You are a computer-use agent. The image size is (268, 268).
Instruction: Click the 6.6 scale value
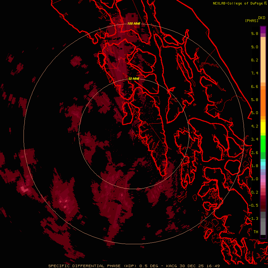click(255, 86)
